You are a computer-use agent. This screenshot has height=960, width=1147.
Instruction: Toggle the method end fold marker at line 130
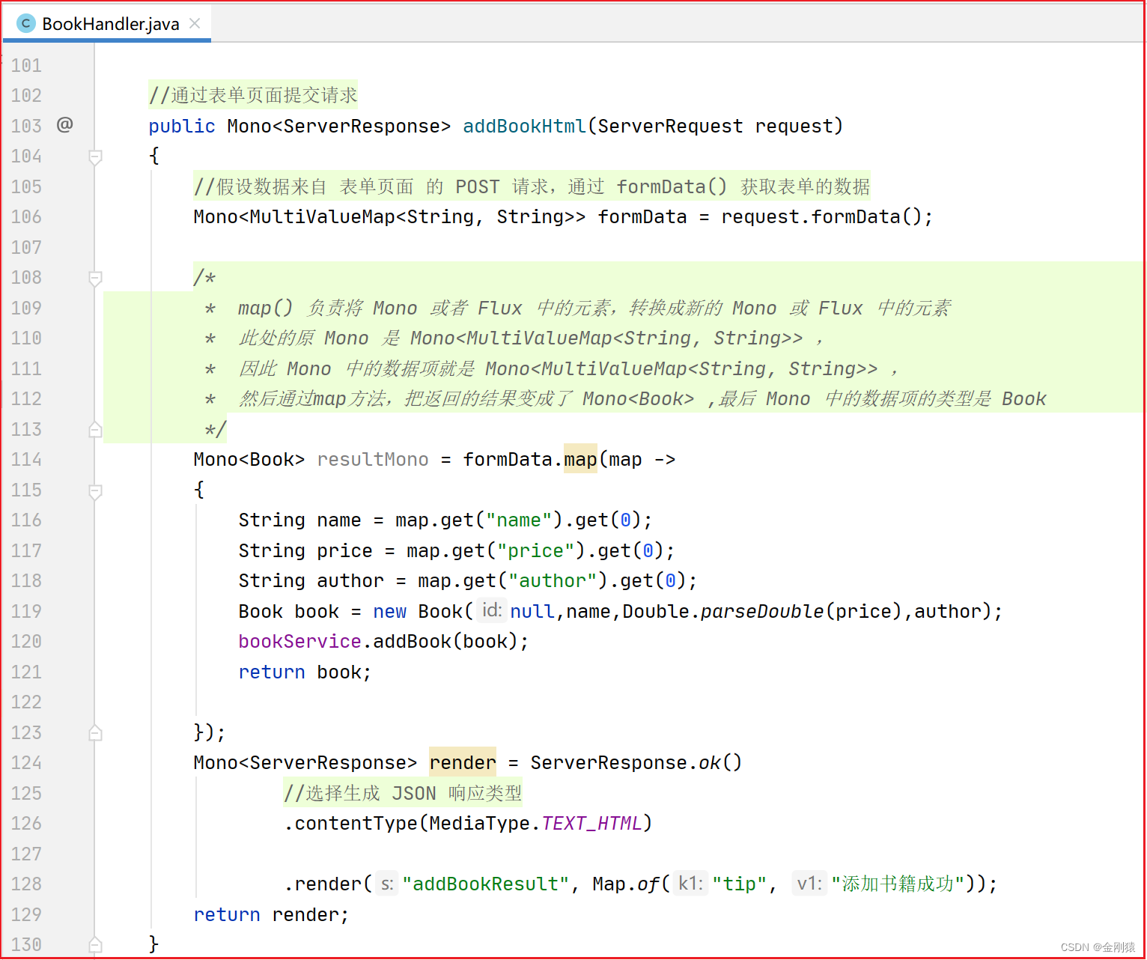coord(95,945)
